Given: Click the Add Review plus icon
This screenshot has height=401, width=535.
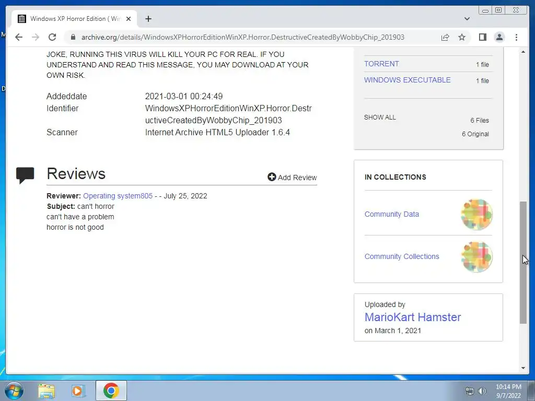Looking at the screenshot, I should (x=272, y=177).
